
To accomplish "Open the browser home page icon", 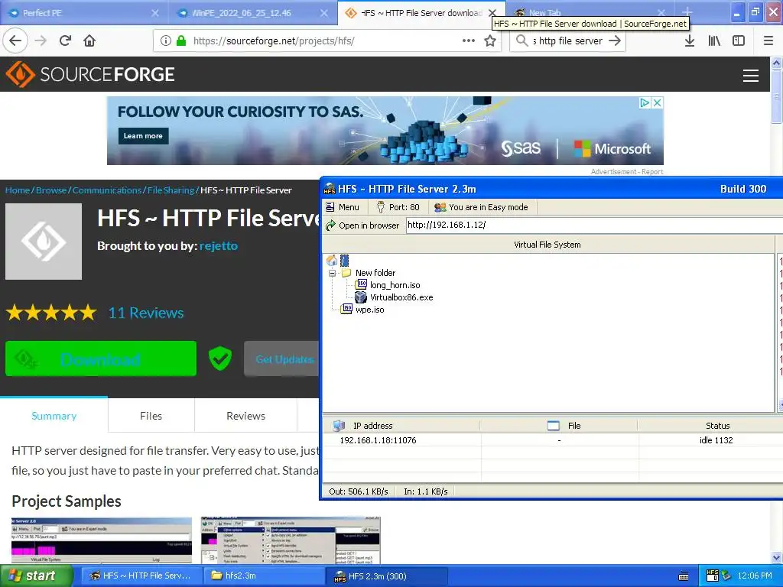I will point(89,41).
